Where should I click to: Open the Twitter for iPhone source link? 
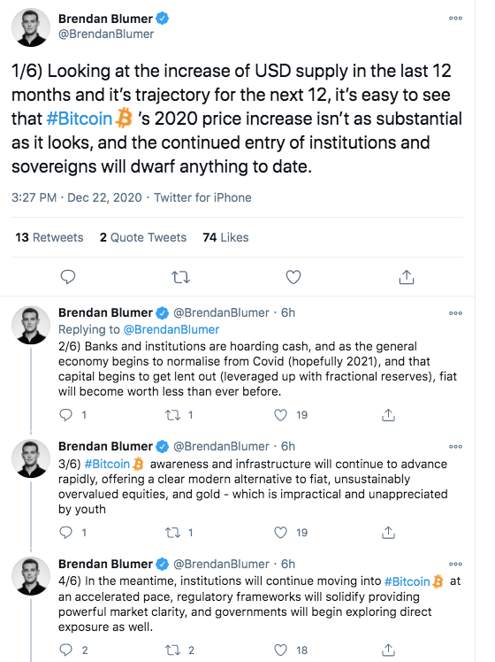point(202,197)
